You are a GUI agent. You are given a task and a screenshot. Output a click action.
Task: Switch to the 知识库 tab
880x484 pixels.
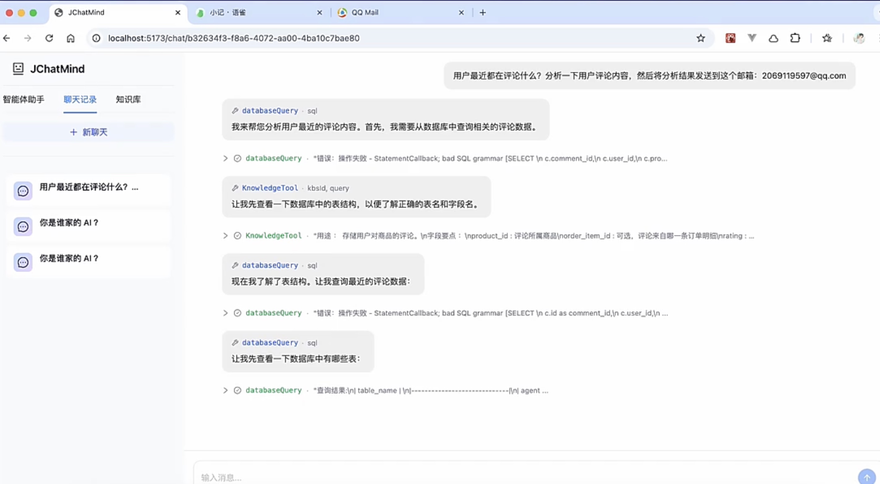point(128,99)
